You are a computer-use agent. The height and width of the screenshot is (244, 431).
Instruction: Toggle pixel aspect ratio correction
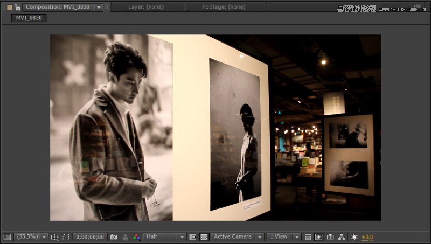(x=308, y=237)
